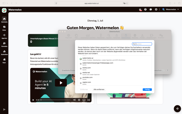This screenshot has width=182, height=114.
Task: Open Tabs pane in Safari settings
Action: coord(76,36)
